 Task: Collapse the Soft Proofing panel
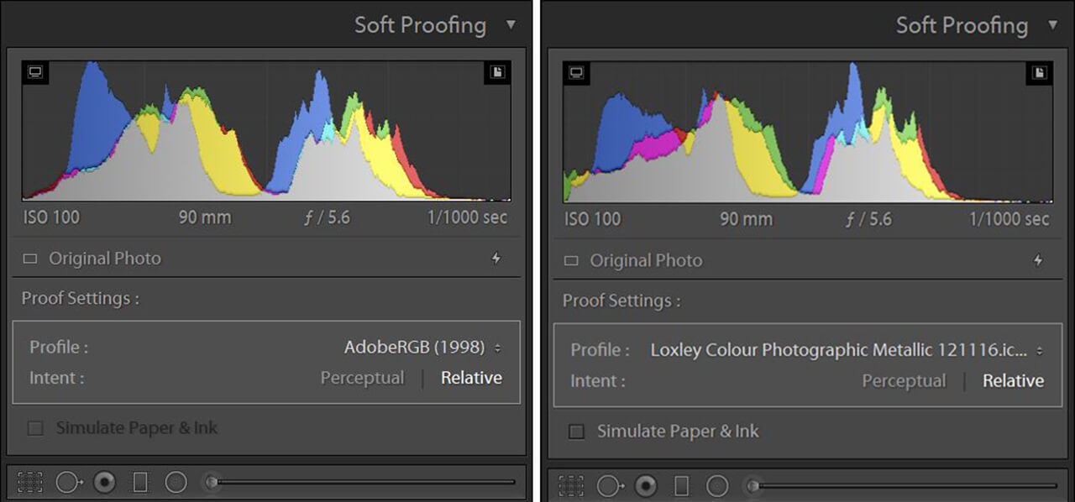[x=512, y=25]
